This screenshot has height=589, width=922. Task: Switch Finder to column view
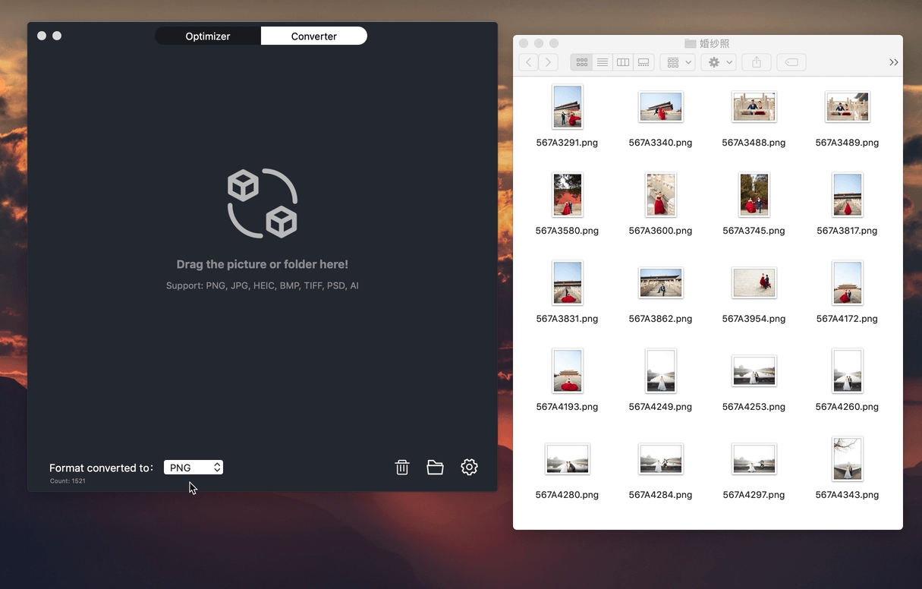[x=623, y=62]
